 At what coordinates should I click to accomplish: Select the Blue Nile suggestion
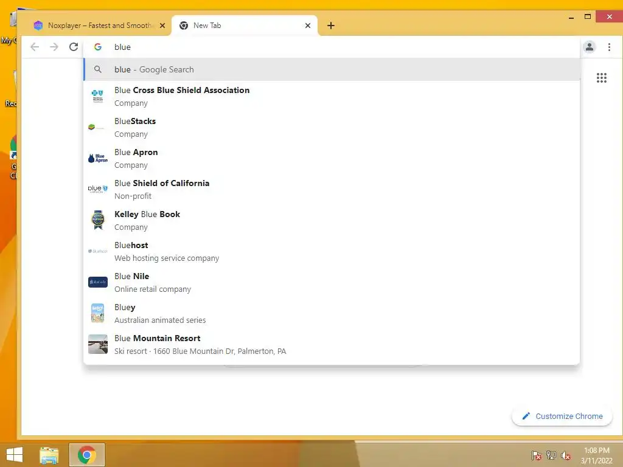(332, 282)
